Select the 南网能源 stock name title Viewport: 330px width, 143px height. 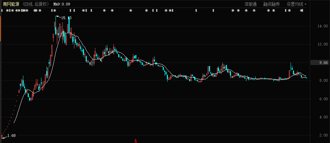(11, 4)
